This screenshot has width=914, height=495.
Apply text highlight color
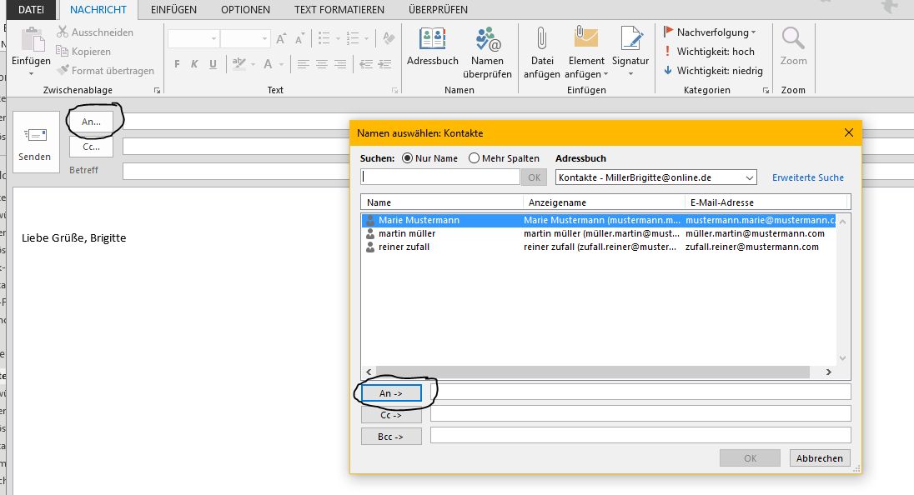[x=239, y=64]
